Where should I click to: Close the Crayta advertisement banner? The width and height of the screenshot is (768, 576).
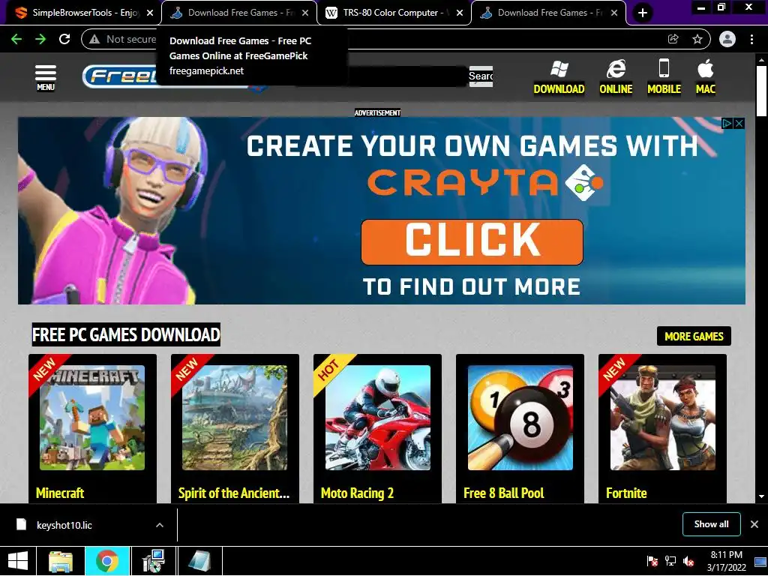pos(739,124)
